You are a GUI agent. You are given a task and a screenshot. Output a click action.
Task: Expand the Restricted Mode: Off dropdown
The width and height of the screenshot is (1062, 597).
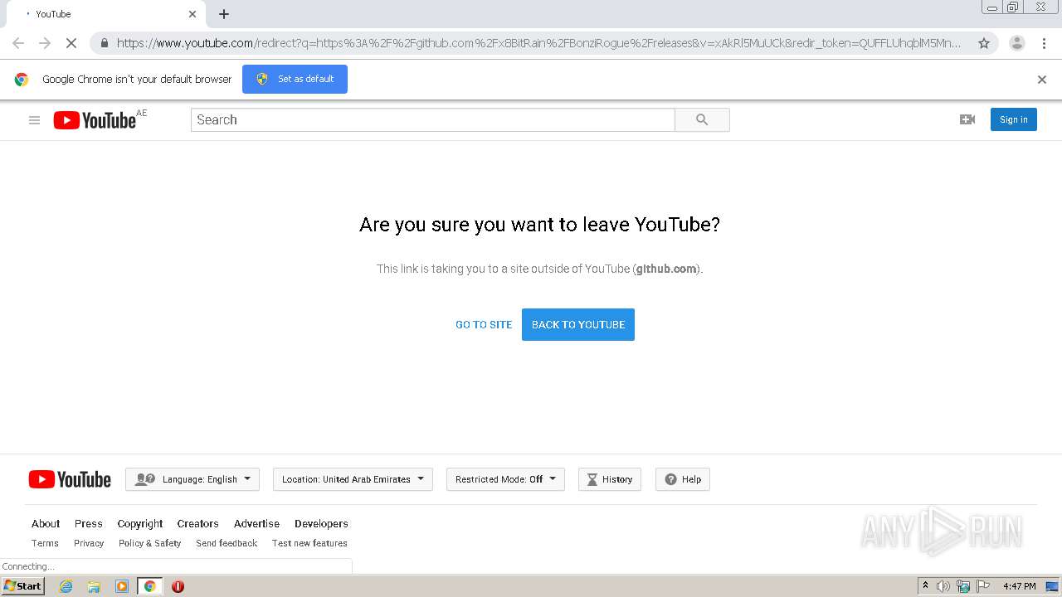coord(505,479)
